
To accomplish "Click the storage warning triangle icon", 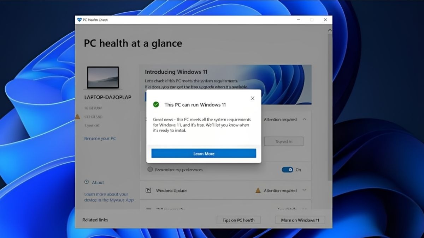I will pos(78,117).
